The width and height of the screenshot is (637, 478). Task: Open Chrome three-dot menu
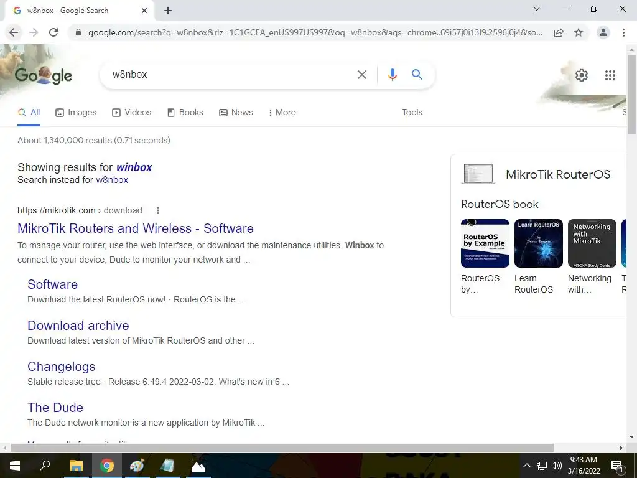[623, 32]
